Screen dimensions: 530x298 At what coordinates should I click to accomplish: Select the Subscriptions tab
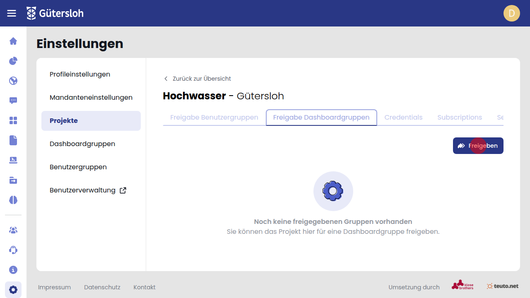click(460, 118)
